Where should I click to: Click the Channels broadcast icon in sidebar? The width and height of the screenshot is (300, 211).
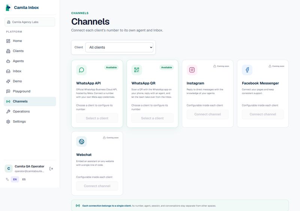[x=8, y=102]
